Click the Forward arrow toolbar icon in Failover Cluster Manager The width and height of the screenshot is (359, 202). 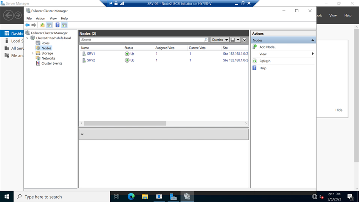pyautogui.click(x=34, y=25)
